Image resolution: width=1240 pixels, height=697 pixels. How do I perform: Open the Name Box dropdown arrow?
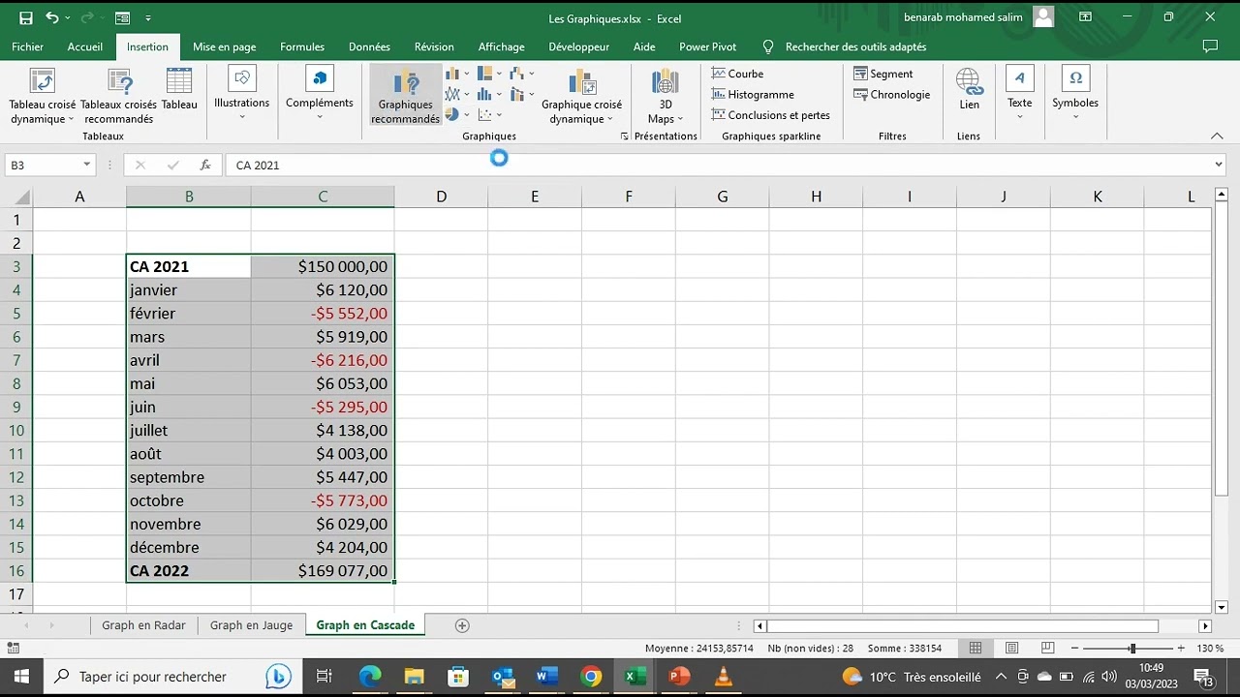click(85, 166)
